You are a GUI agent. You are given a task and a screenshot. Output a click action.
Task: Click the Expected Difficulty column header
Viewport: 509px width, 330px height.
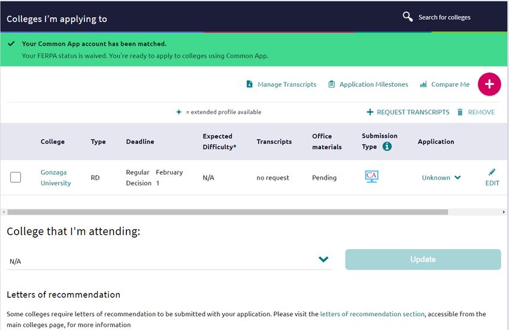coord(219,141)
